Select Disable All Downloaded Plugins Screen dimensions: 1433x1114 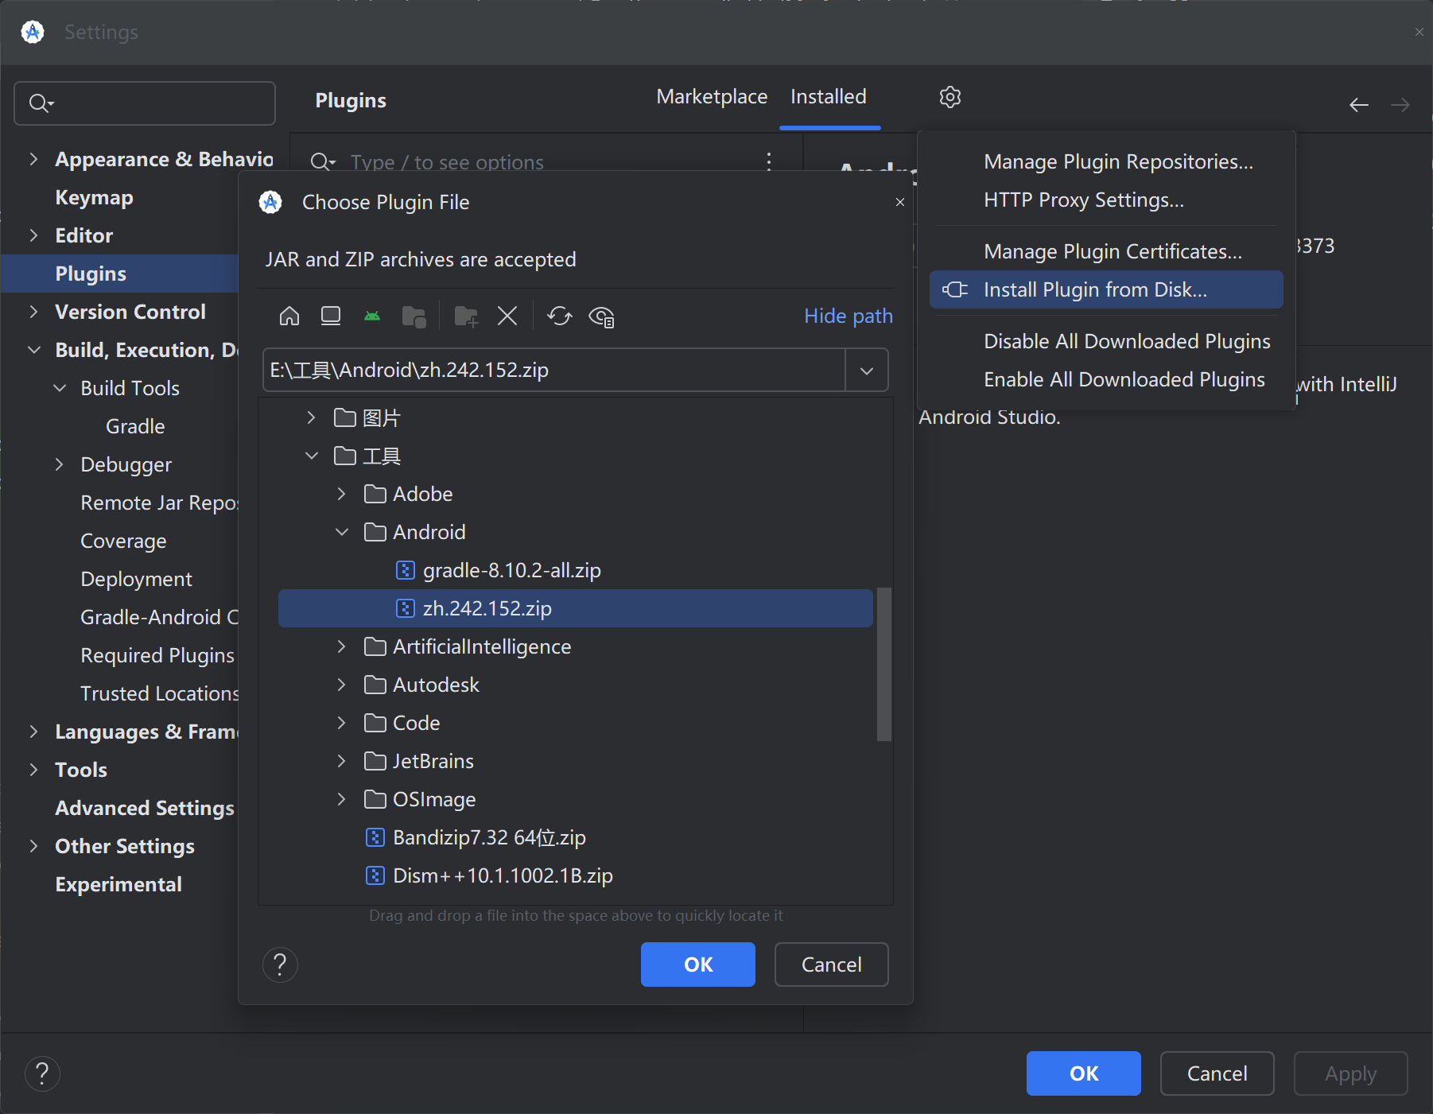[1106, 341]
